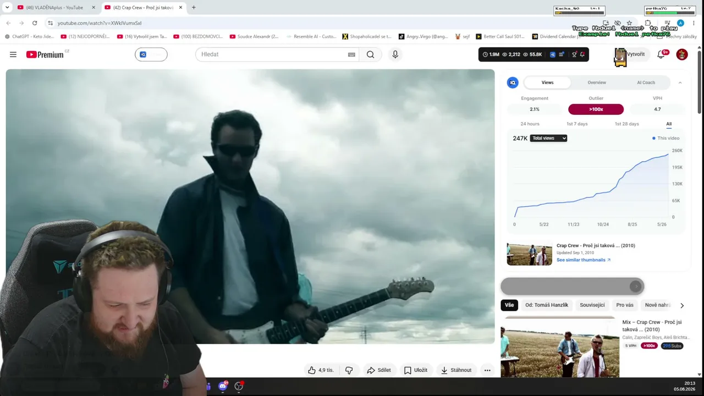Screen dimensions: 704x396
Task: Click the Crap Crew thumbnail in vidIQ panel
Action: pos(530,253)
